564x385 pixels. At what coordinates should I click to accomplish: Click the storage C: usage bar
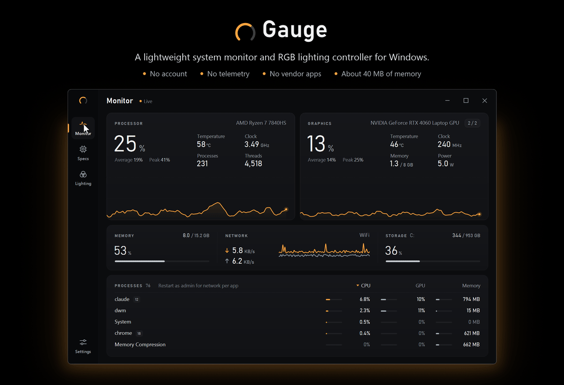(433, 261)
